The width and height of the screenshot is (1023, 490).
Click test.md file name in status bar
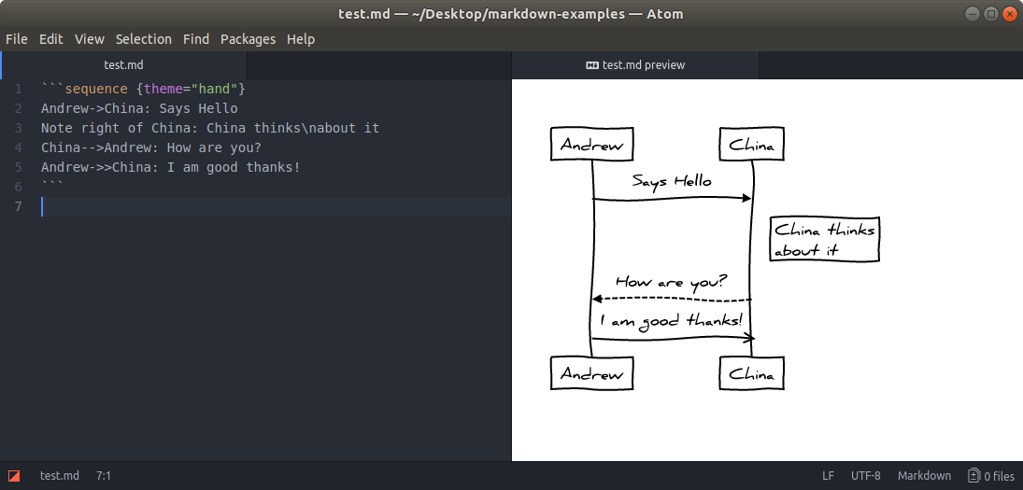pos(60,476)
